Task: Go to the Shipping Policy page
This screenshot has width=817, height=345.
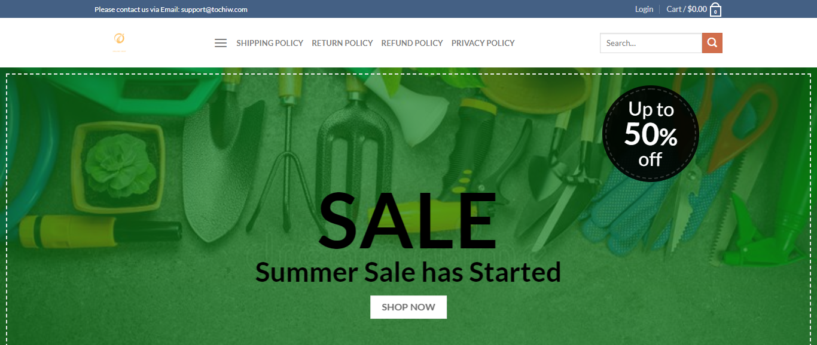Action: [270, 43]
